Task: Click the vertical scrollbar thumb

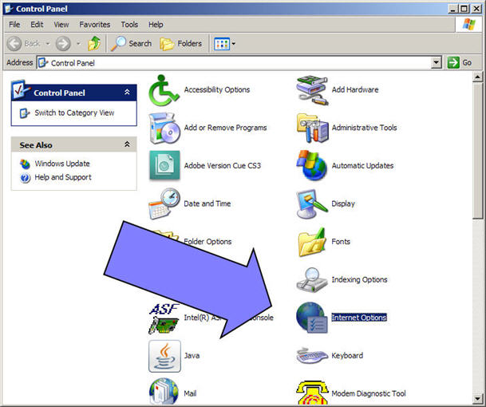Action: 477,150
